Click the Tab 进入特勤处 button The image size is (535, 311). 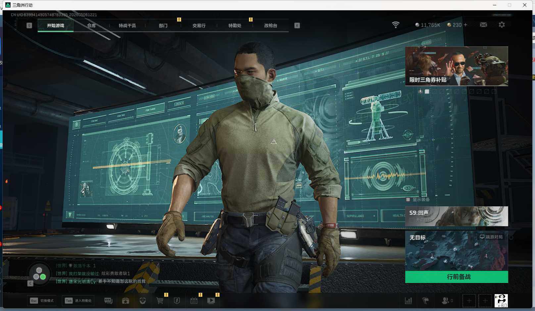coord(78,301)
